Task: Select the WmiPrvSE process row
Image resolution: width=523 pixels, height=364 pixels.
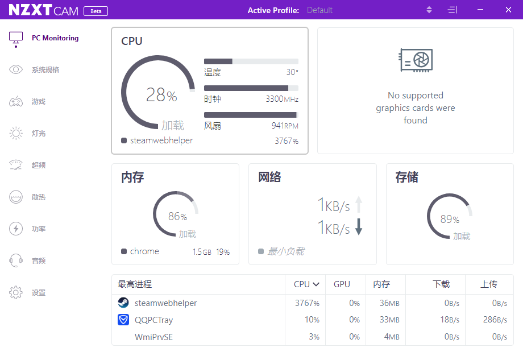Action: [313, 337]
